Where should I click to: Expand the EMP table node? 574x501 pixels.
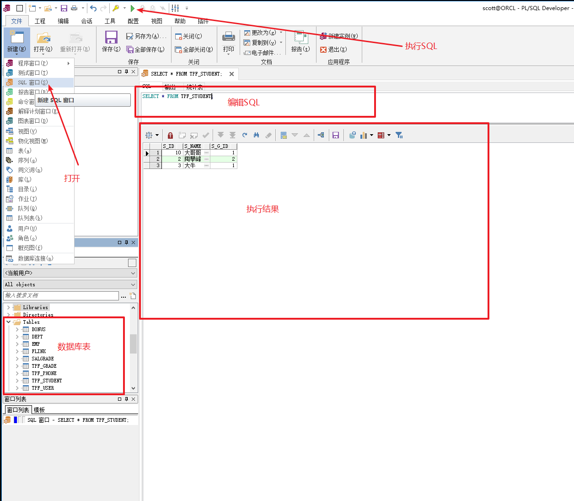17,344
